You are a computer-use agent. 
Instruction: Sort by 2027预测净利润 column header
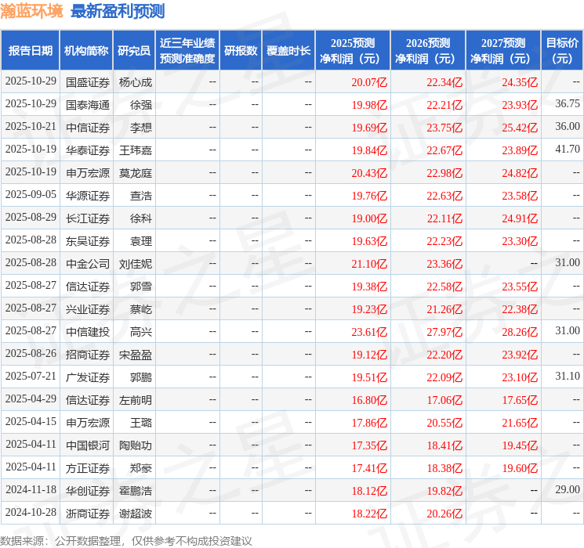click(x=503, y=51)
